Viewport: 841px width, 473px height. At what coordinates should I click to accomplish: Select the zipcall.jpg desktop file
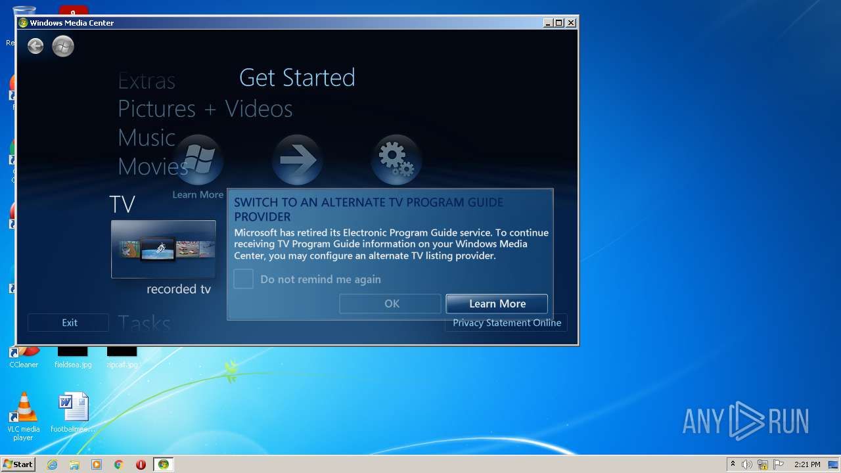122,359
